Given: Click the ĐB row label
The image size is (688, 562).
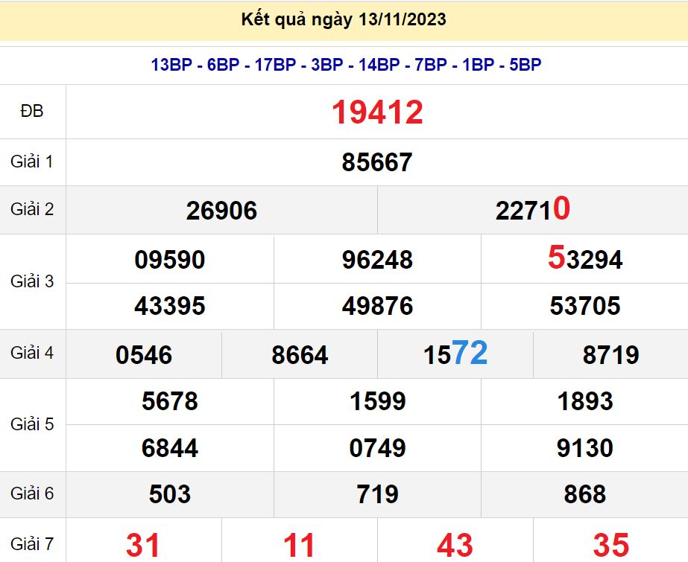Looking at the screenshot, I should 32,112.
